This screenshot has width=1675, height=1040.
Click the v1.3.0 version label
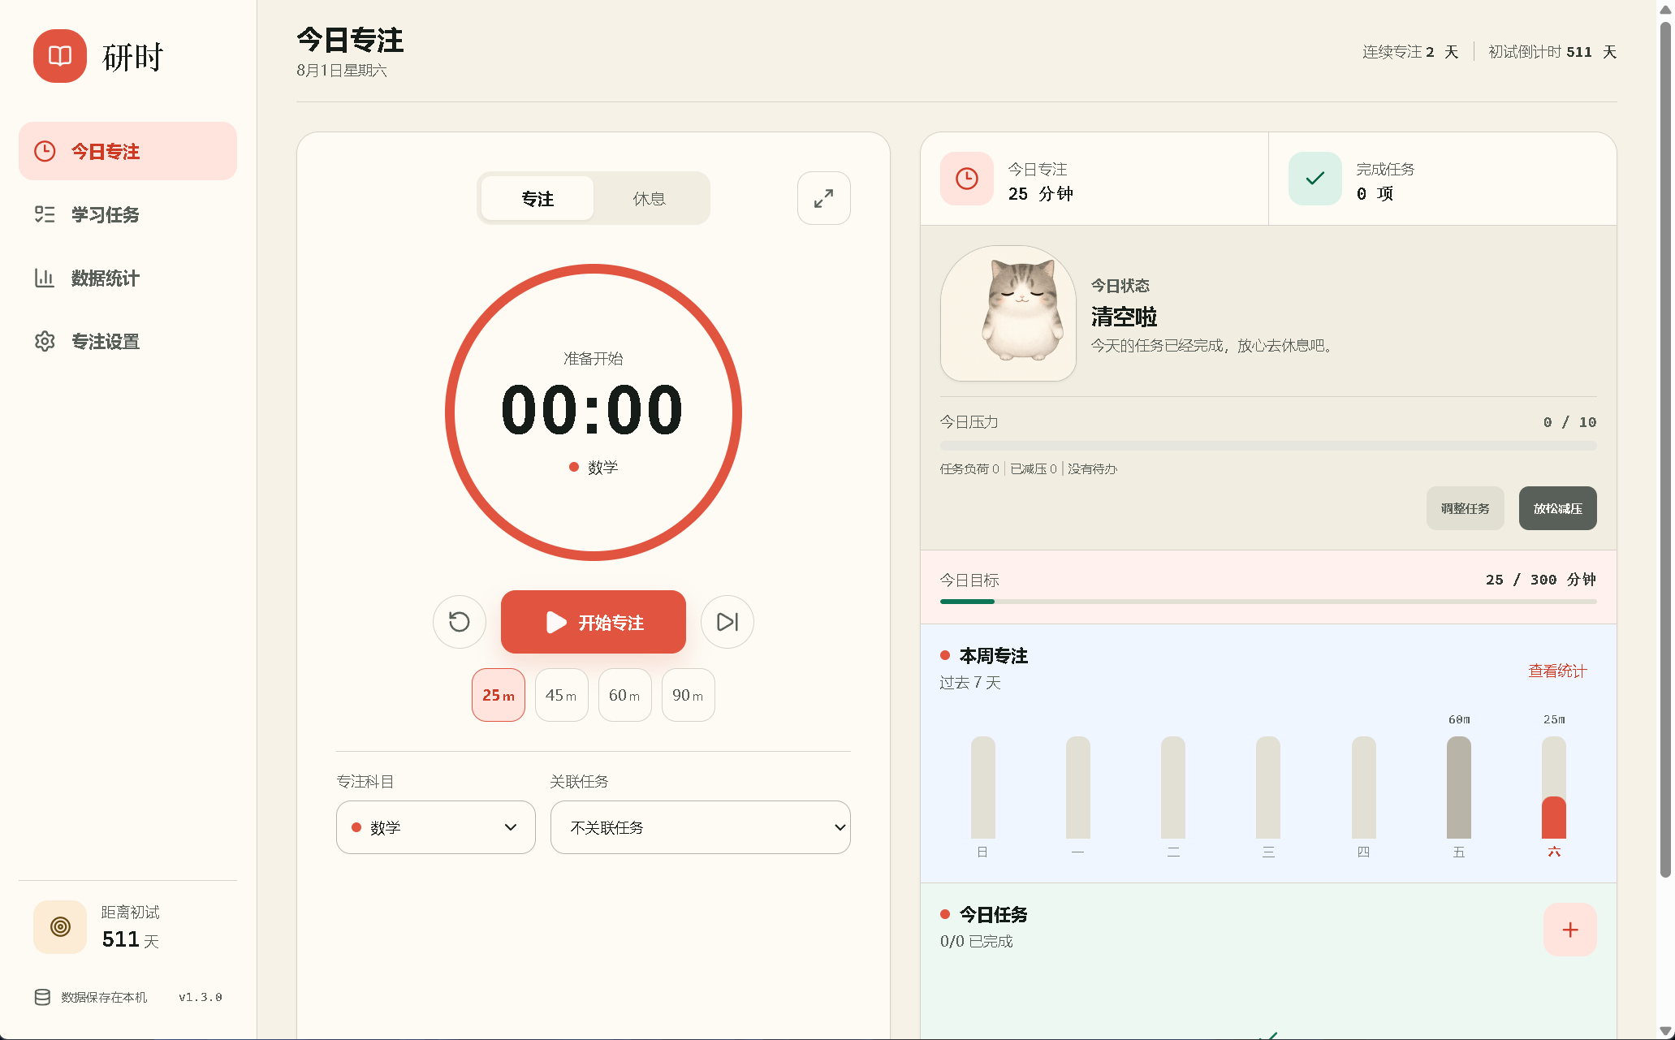click(201, 997)
